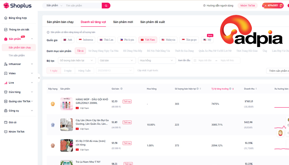Click the first-rank gold medal icon
This screenshot has width=289, height=165.
53,104
